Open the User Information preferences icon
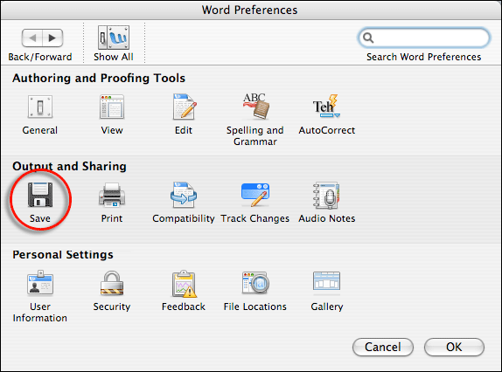502x372 pixels. [40, 283]
